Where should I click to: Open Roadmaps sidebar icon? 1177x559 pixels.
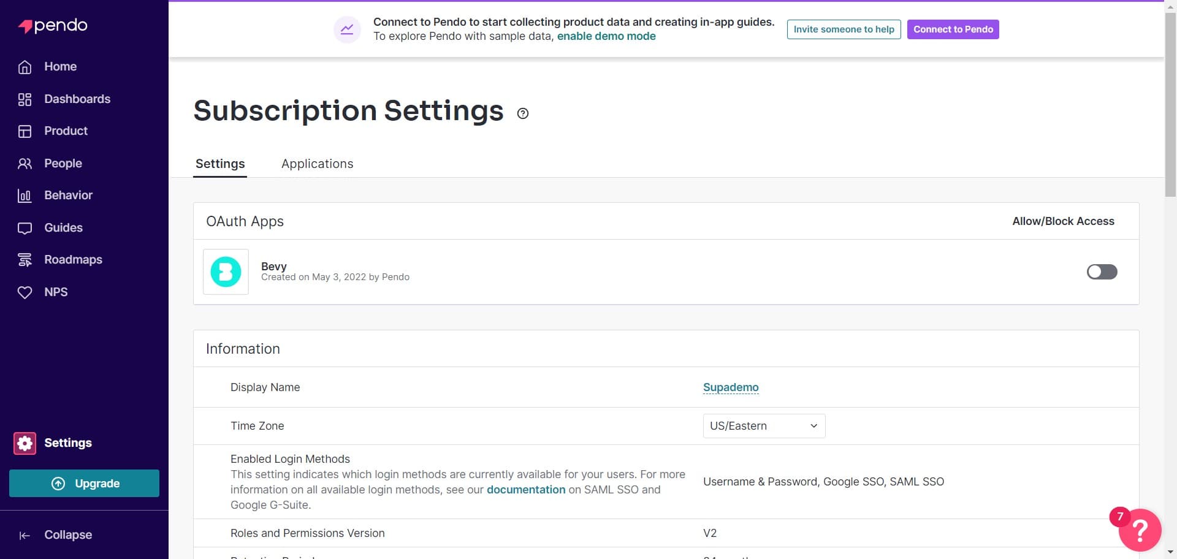25,260
